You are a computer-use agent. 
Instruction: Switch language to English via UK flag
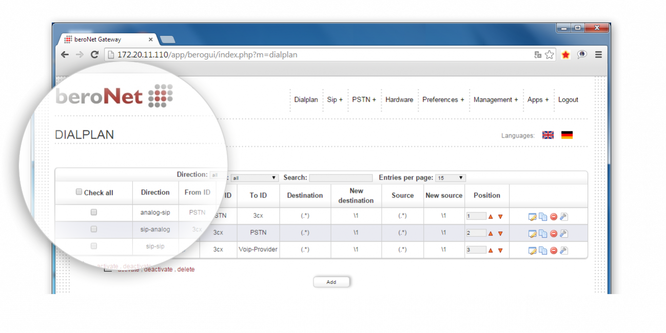(x=548, y=135)
